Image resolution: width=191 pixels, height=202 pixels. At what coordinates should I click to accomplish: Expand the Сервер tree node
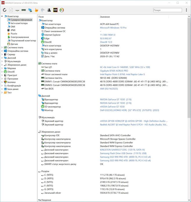(2, 54)
